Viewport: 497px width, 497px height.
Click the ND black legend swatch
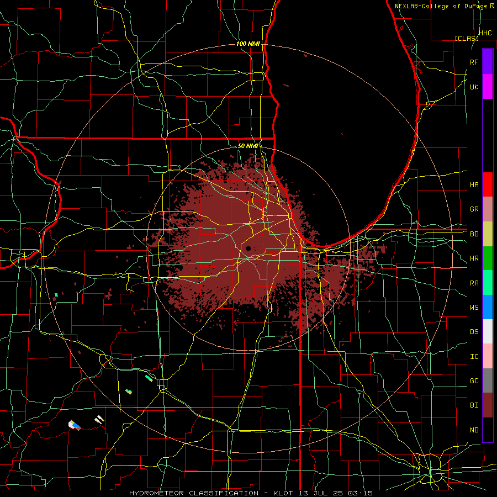click(488, 429)
